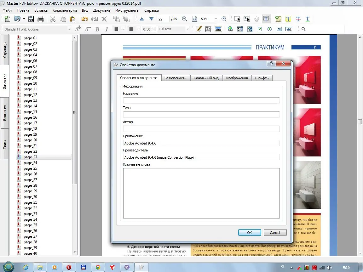Screen dimensions: 363x272
Task: Zoom out with the minus magnifier
Action: coord(185,19)
